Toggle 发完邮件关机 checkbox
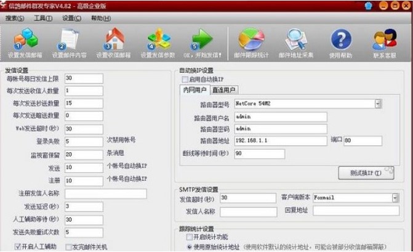The height and width of the screenshot is (252, 413). tap(68, 247)
